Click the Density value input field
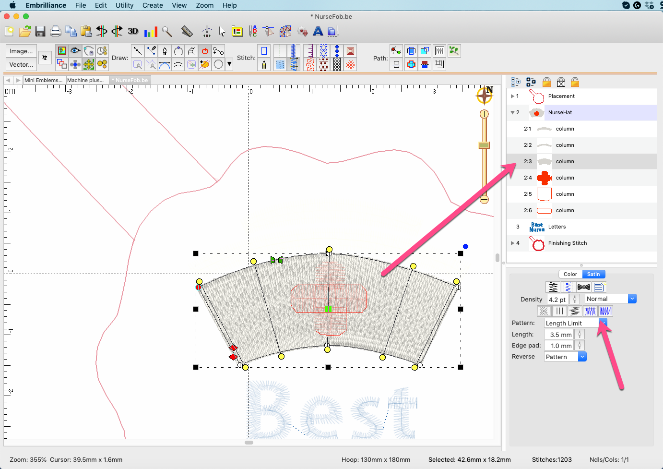This screenshot has height=469, width=663. [x=557, y=300]
